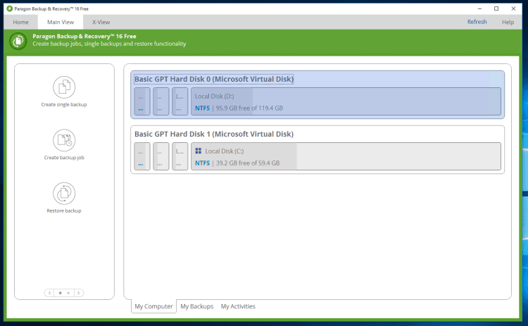The width and height of the screenshot is (528, 326).
Task: Select the first small partition on Disk 0
Action: click(142, 101)
